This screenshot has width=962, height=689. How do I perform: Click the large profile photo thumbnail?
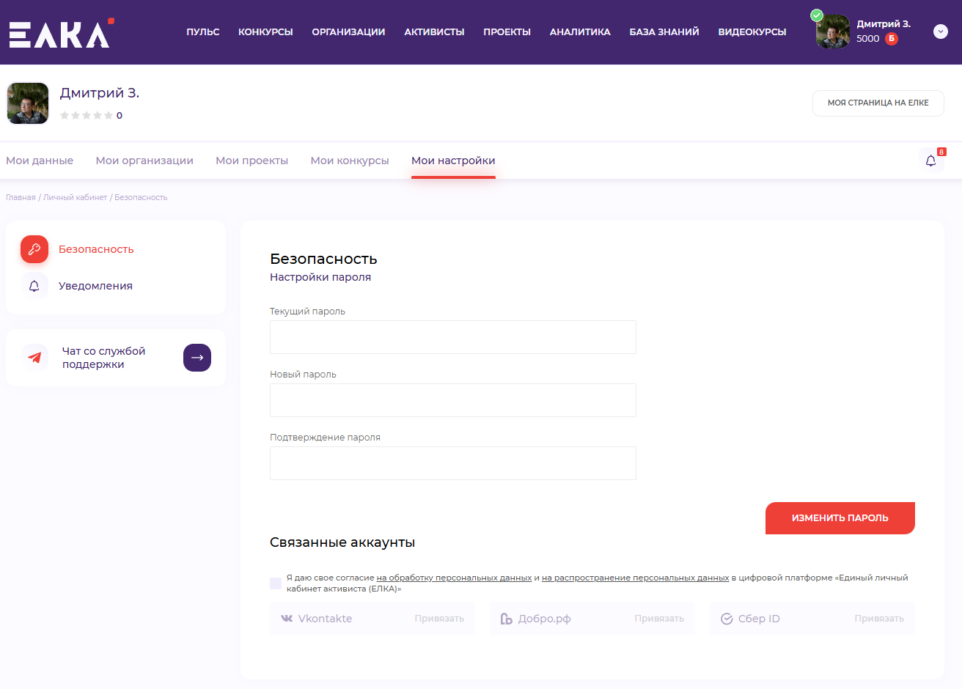coord(28,103)
